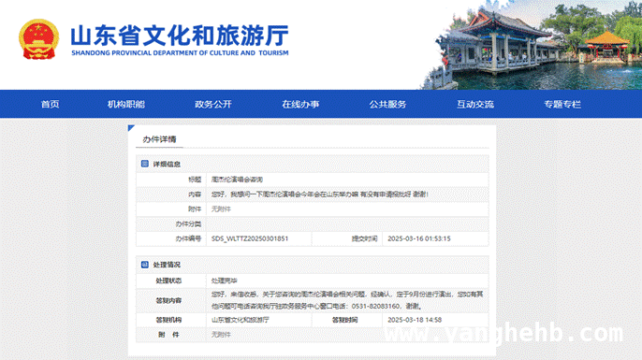Open the 首页 menu item
642x360 pixels.
tap(50, 105)
